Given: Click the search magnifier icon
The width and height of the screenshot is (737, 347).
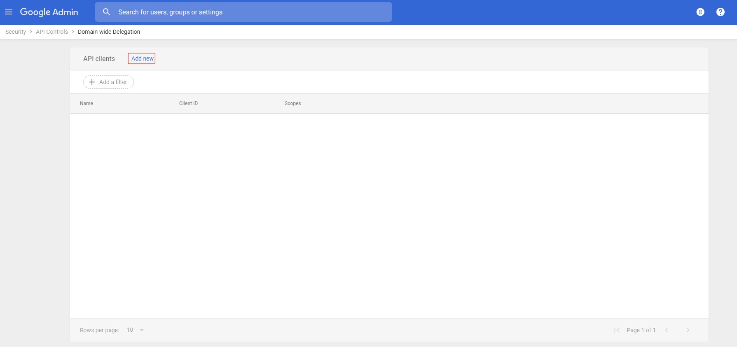Looking at the screenshot, I should click(106, 12).
